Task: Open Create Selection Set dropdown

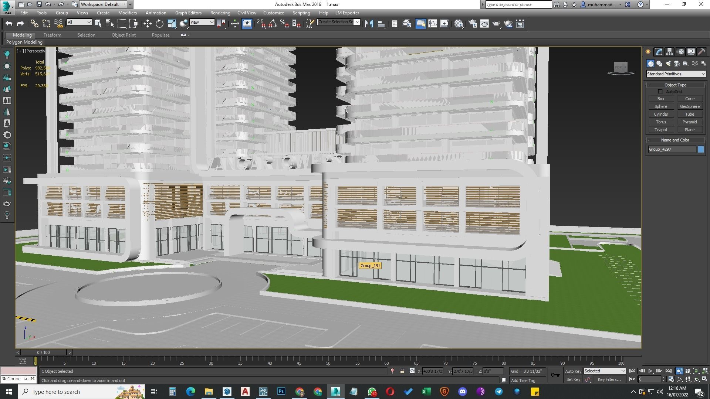Action: [338, 22]
